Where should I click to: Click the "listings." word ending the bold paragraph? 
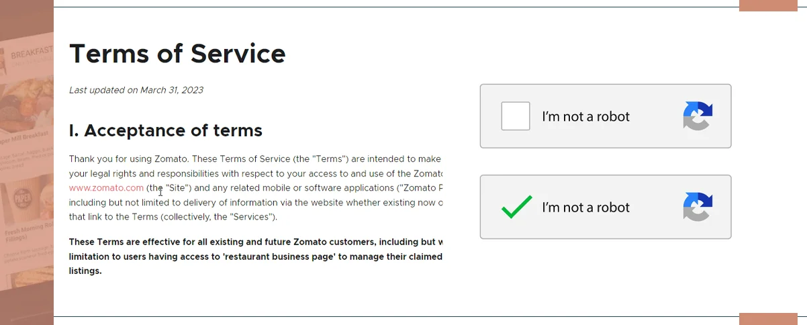pos(85,271)
